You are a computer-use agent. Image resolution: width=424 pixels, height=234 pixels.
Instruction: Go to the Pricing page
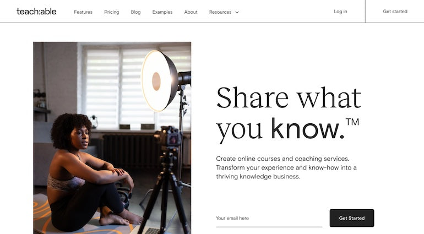point(111,12)
